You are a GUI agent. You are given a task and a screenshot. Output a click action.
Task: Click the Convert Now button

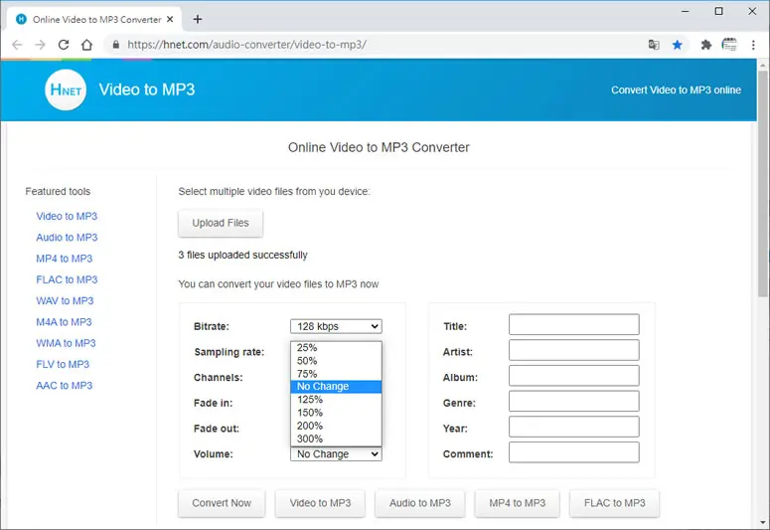pos(222,503)
